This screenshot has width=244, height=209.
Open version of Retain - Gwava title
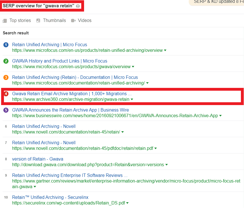38,159
